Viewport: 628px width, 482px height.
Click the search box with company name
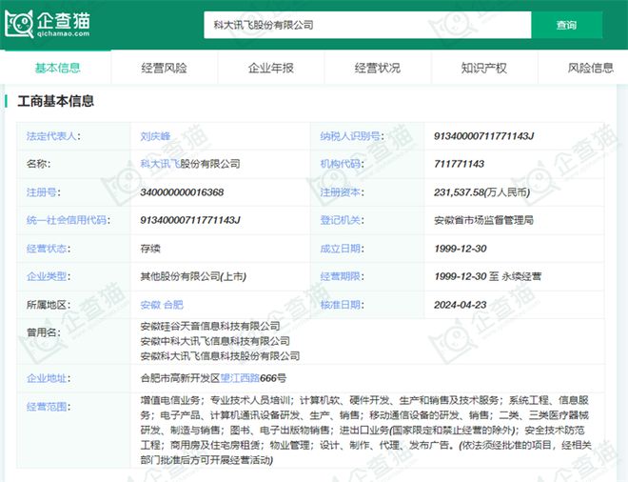pos(367,25)
